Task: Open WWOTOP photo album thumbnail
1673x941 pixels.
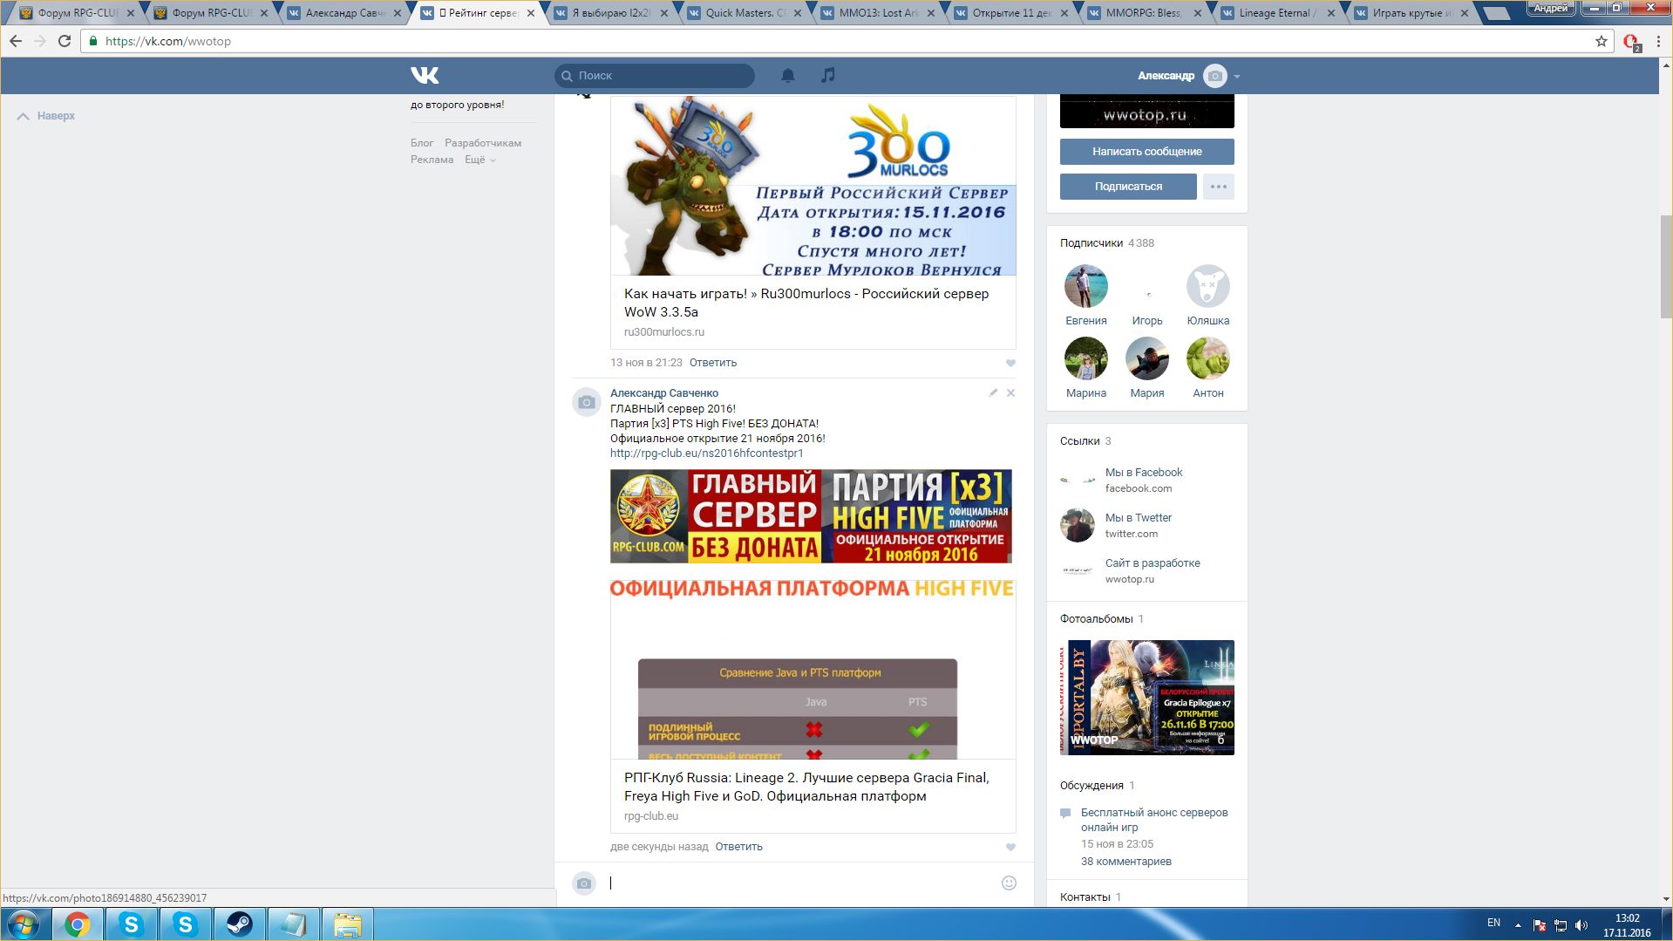Action: 1147,698
